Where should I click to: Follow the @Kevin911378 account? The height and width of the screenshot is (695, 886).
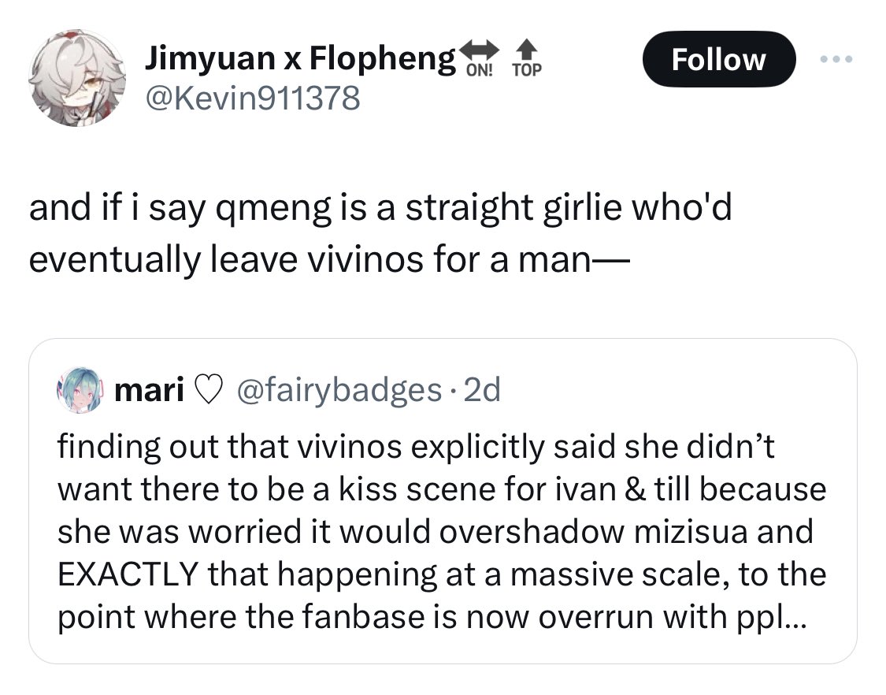click(719, 59)
